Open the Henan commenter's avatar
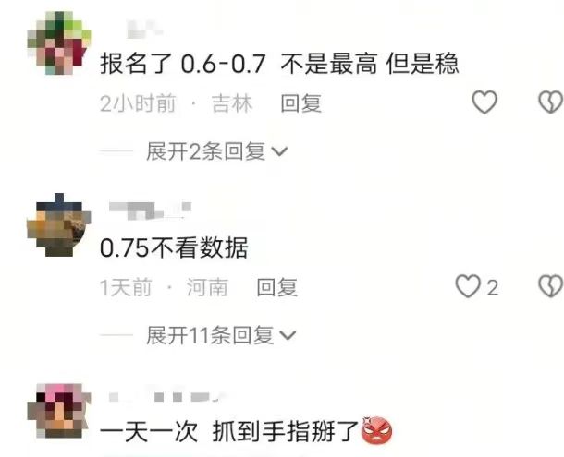Viewport: 564px width, 457px height. click(x=59, y=225)
